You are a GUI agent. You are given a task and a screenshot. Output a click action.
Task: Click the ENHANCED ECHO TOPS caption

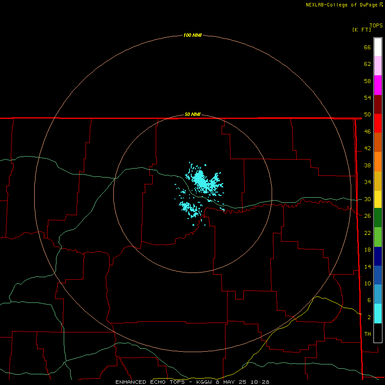[x=150, y=382]
